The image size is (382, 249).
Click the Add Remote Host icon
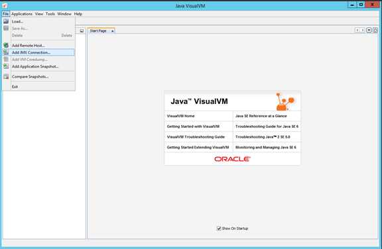[x=6, y=45]
